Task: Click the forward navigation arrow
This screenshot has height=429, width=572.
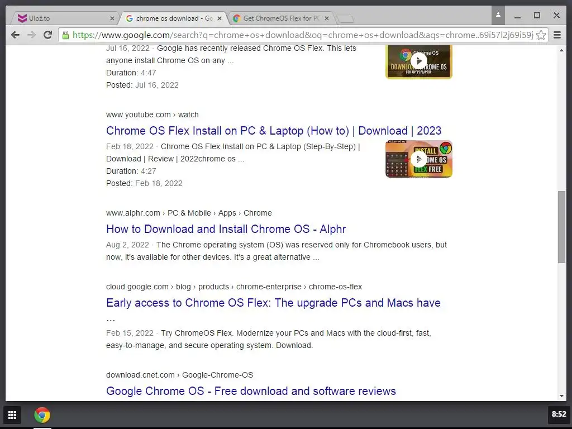Action: coord(32,35)
